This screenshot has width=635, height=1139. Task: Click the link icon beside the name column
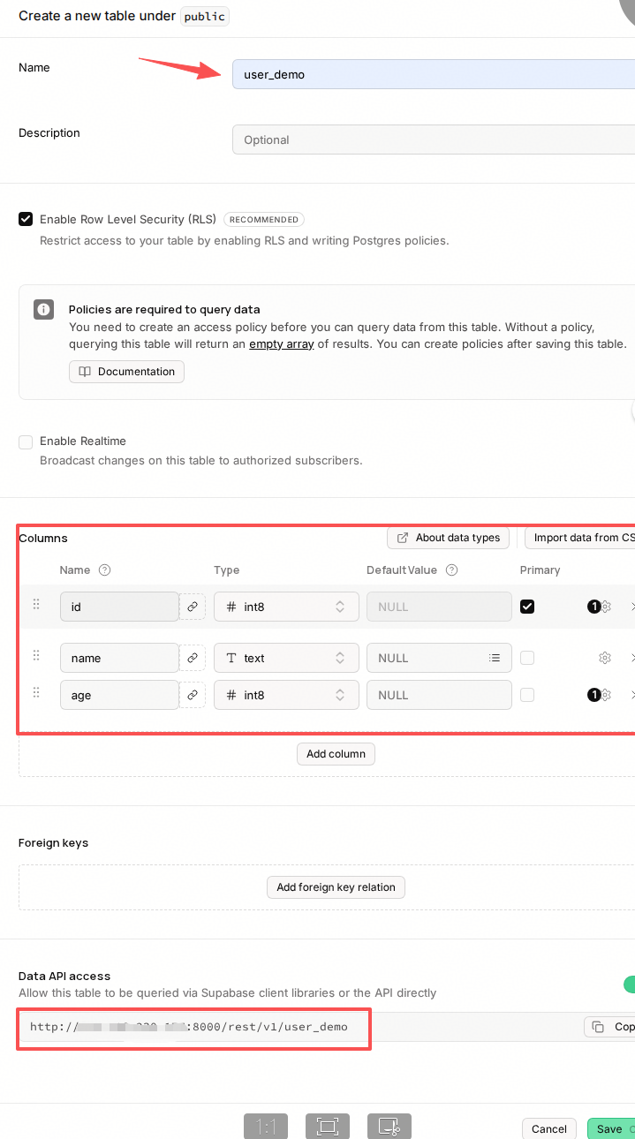[192, 658]
